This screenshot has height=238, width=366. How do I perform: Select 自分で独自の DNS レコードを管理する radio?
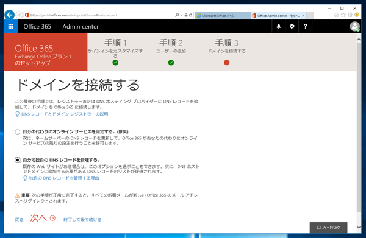click(18, 160)
